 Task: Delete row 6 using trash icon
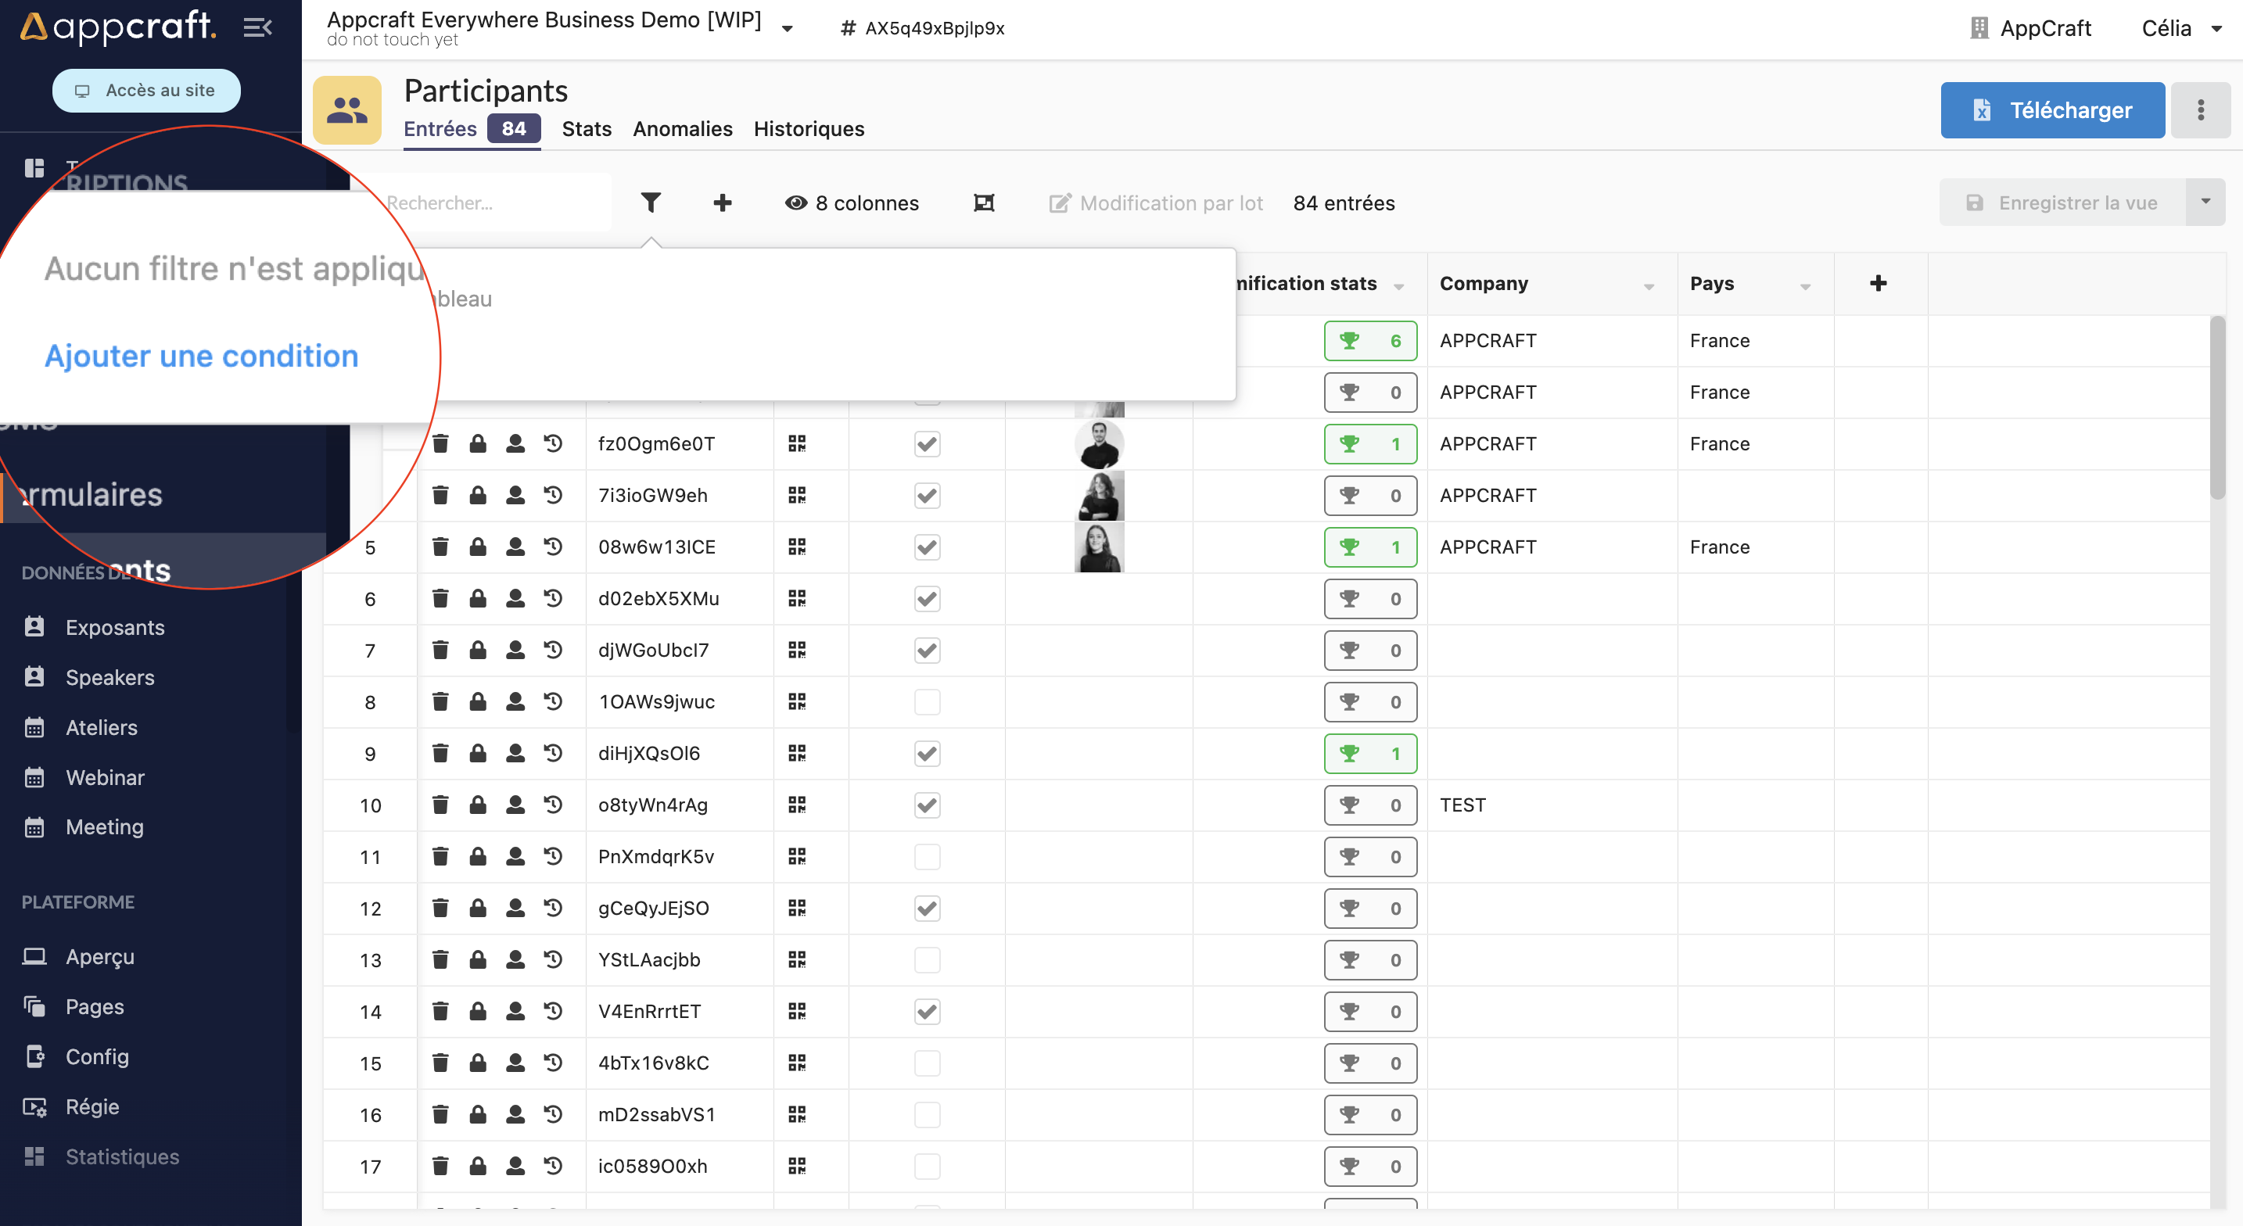click(440, 599)
